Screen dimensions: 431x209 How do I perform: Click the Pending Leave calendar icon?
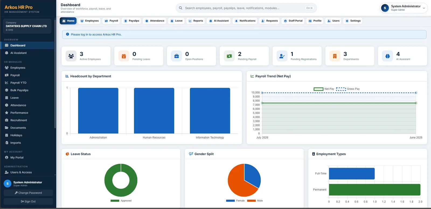(x=124, y=56)
